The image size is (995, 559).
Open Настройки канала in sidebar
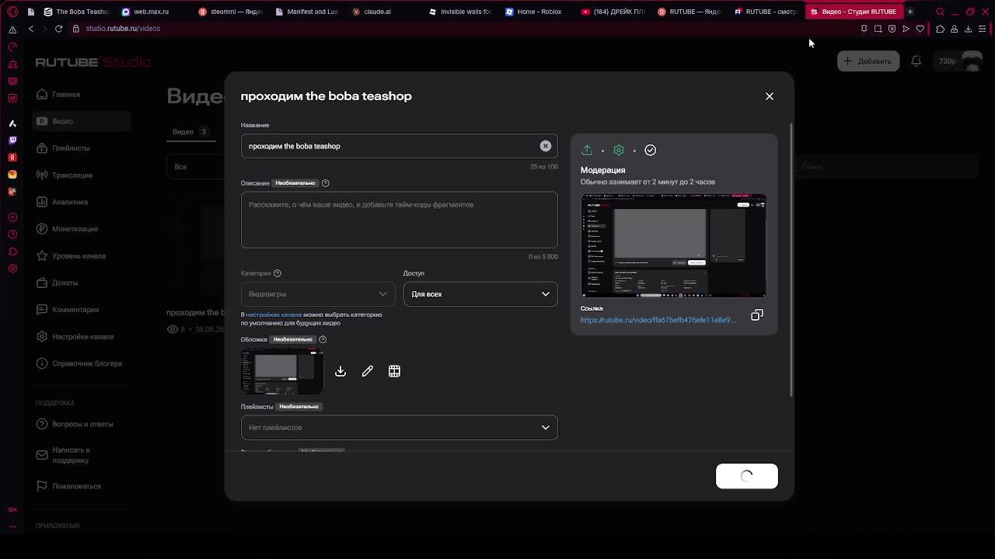(82, 337)
